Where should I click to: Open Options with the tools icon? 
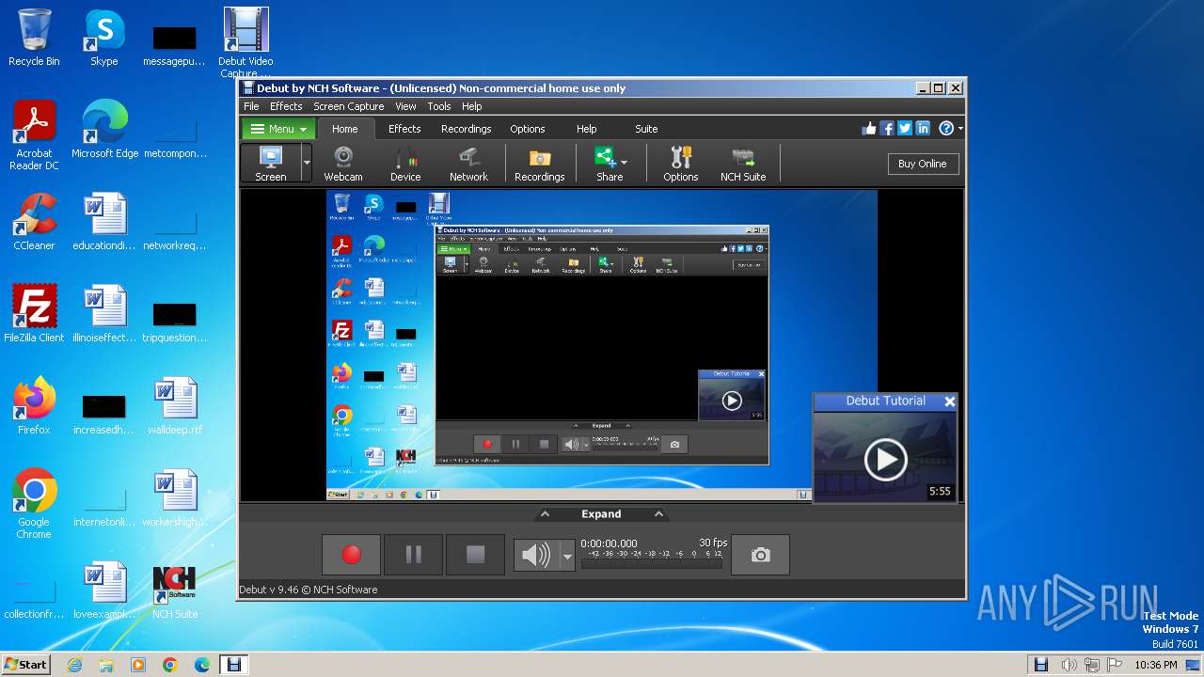tap(680, 164)
